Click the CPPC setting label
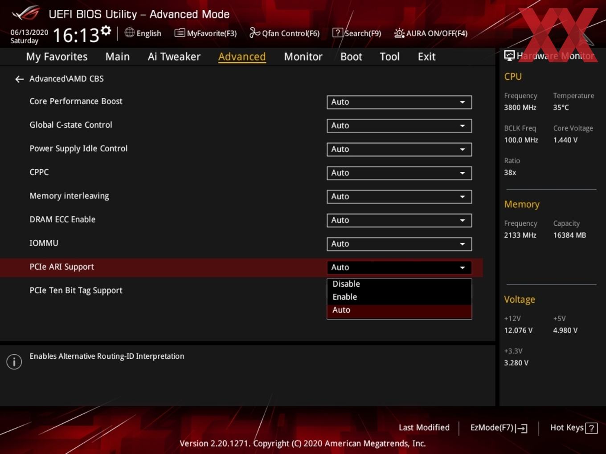This screenshot has height=454, width=606. pyautogui.click(x=39, y=172)
